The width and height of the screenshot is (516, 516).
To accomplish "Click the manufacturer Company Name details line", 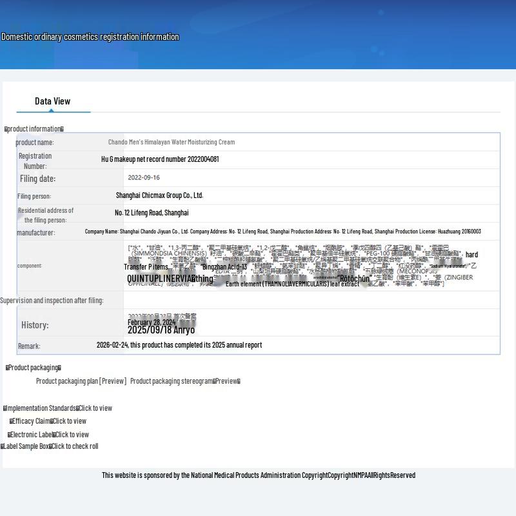I will (283, 232).
